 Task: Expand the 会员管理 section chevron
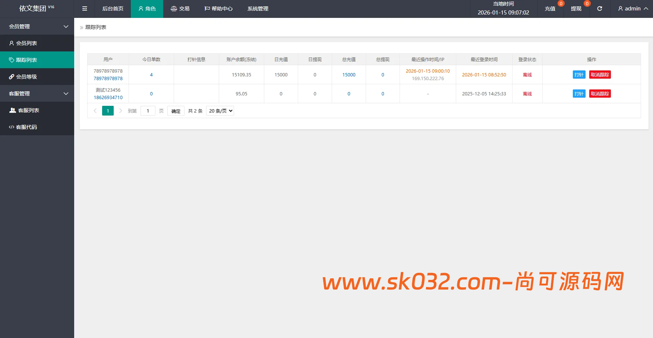click(66, 26)
